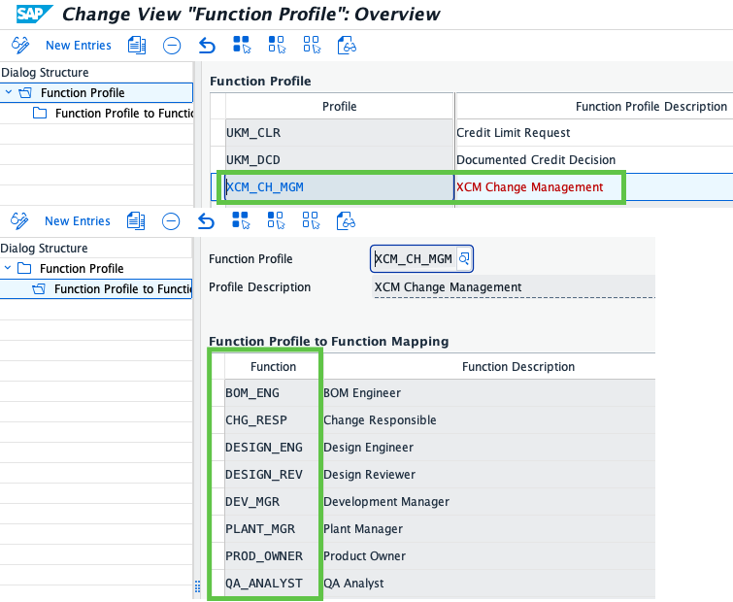Collapse the selected Function Profile tree node chevron
733x602 pixels.
pos(9,93)
